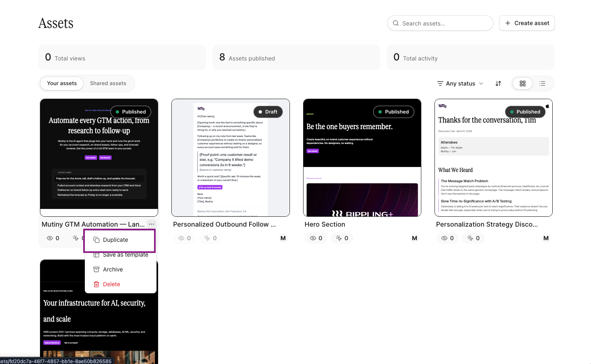The height and width of the screenshot is (364, 591).
Task: Click M owner avatar on Personalization Strategy card
Action: pos(546,238)
